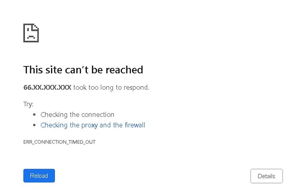Image resolution: width=291 pixels, height=191 pixels.
Task: Click the frowning face on the page icon
Action: point(31,34)
